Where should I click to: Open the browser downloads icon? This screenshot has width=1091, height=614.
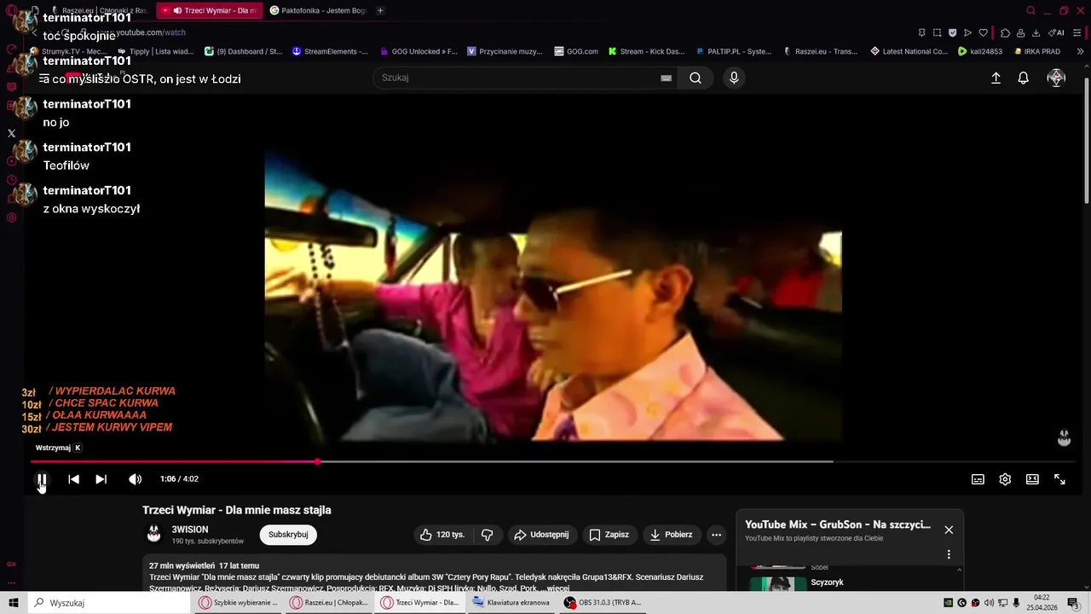[1036, 32]
